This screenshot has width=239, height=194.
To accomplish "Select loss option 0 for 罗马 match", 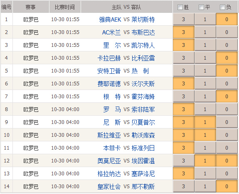I will tap(227, 109).
